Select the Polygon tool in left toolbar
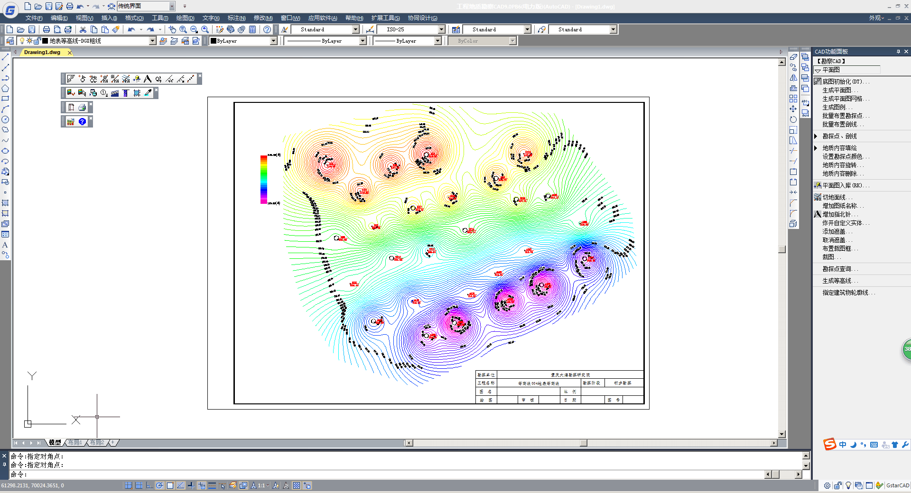The height and width of the screenshot is (493, 911). click(5, 89)
